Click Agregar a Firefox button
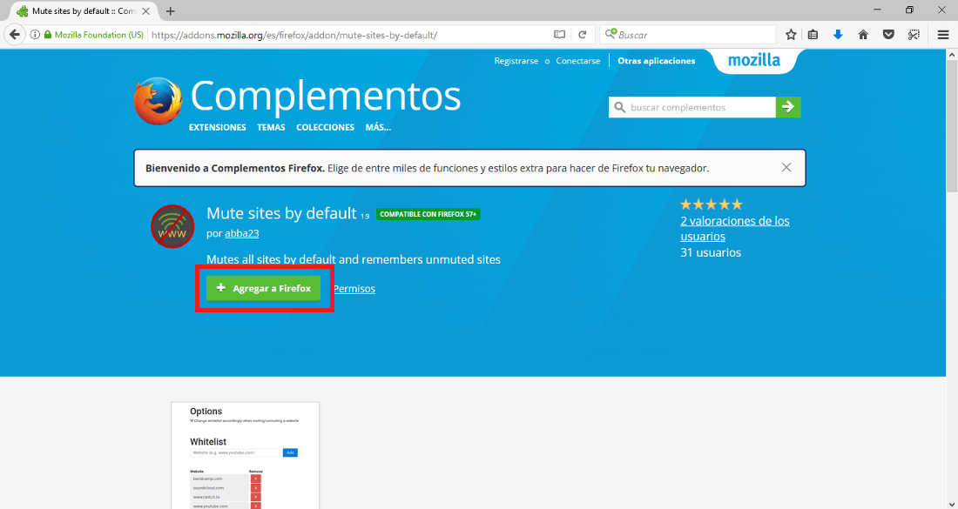Image resolution: width=958 pixels, height=509 pixels. pos(263,288)
